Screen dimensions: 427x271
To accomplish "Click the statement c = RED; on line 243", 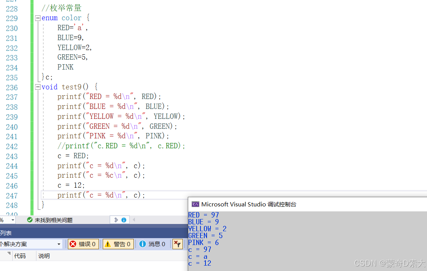I will [73, 156].
